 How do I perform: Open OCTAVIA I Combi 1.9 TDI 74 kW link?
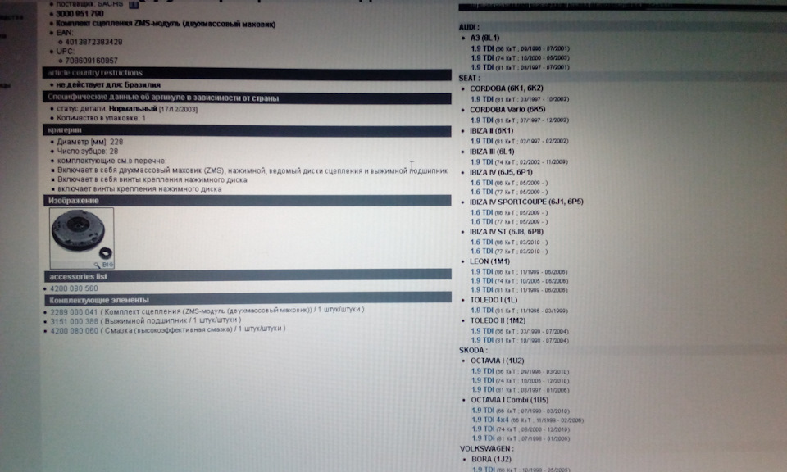coord(483,429)
